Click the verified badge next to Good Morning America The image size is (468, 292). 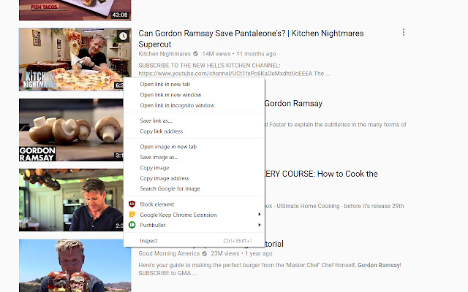pos(205,253)
